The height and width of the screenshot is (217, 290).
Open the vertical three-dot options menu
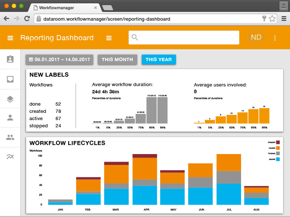(275, 38)
